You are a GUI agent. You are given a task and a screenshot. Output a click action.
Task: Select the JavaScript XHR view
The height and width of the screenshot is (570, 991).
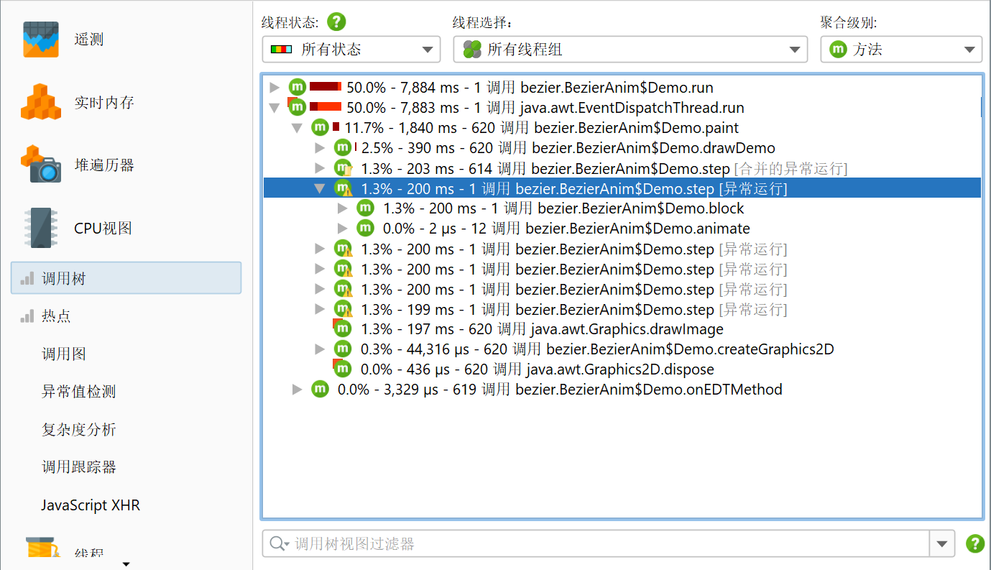tap(91, 505)
